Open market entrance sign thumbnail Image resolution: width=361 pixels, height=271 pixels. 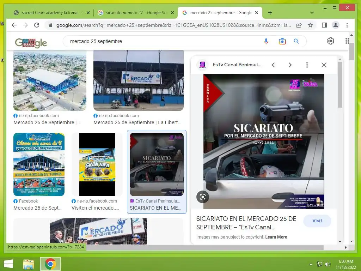click(x=138, y=80)
